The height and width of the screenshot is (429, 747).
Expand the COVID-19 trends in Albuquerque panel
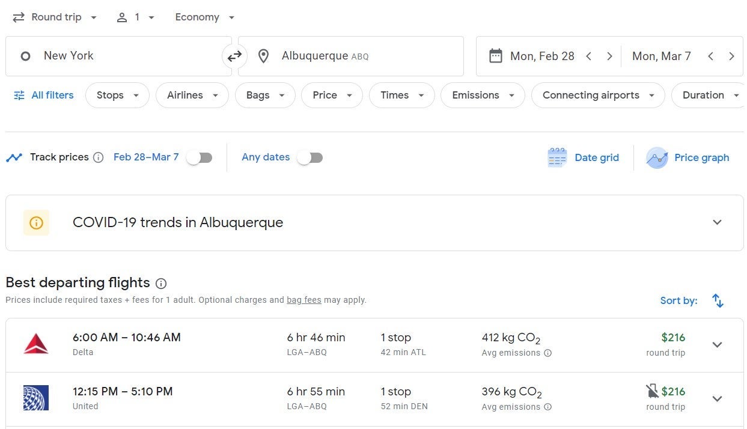(717, 222)
